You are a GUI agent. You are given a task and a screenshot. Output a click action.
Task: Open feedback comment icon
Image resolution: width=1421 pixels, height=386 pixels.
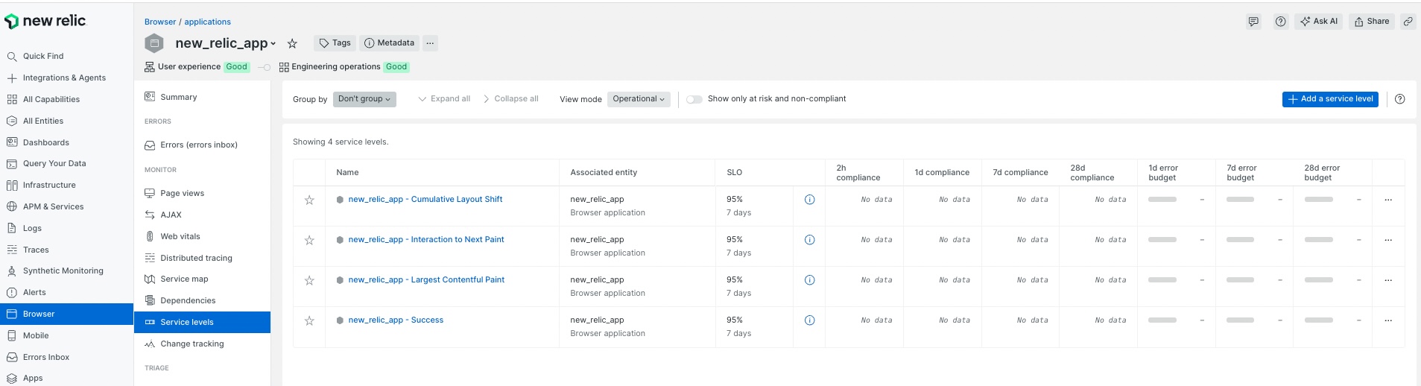(x=1253, y=22)
